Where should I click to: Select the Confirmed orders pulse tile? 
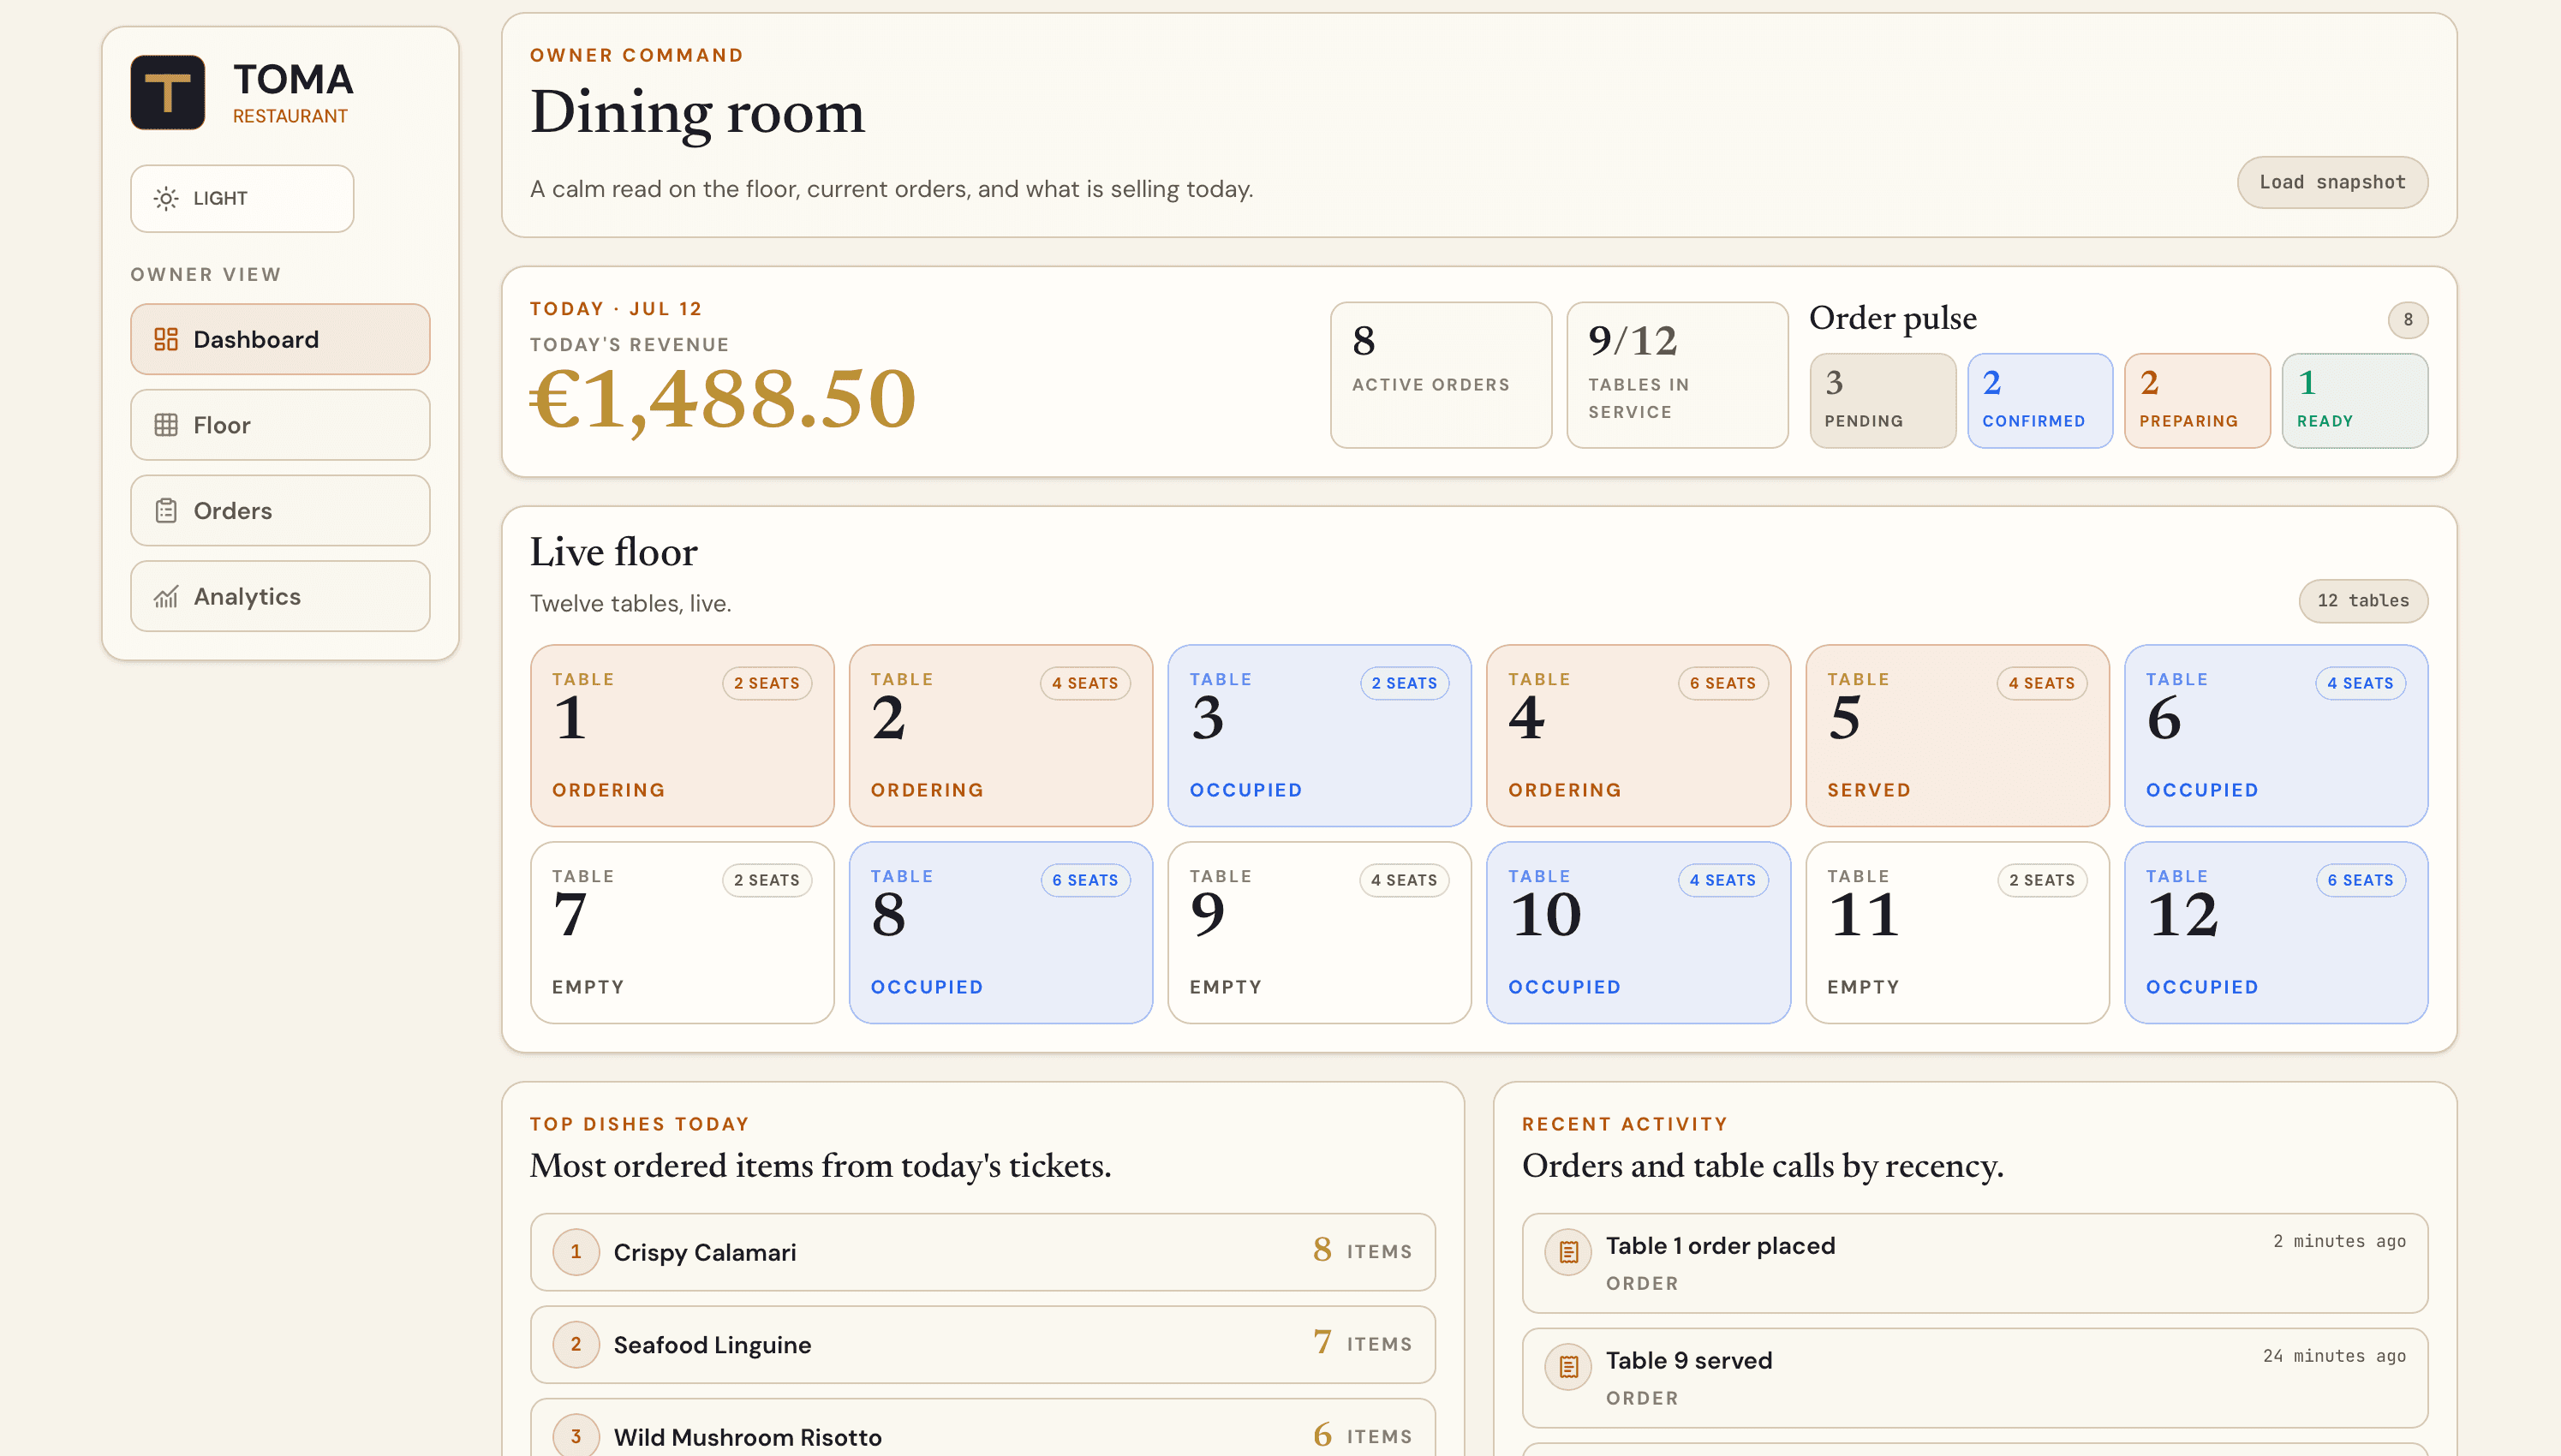tap(2040, 400)
